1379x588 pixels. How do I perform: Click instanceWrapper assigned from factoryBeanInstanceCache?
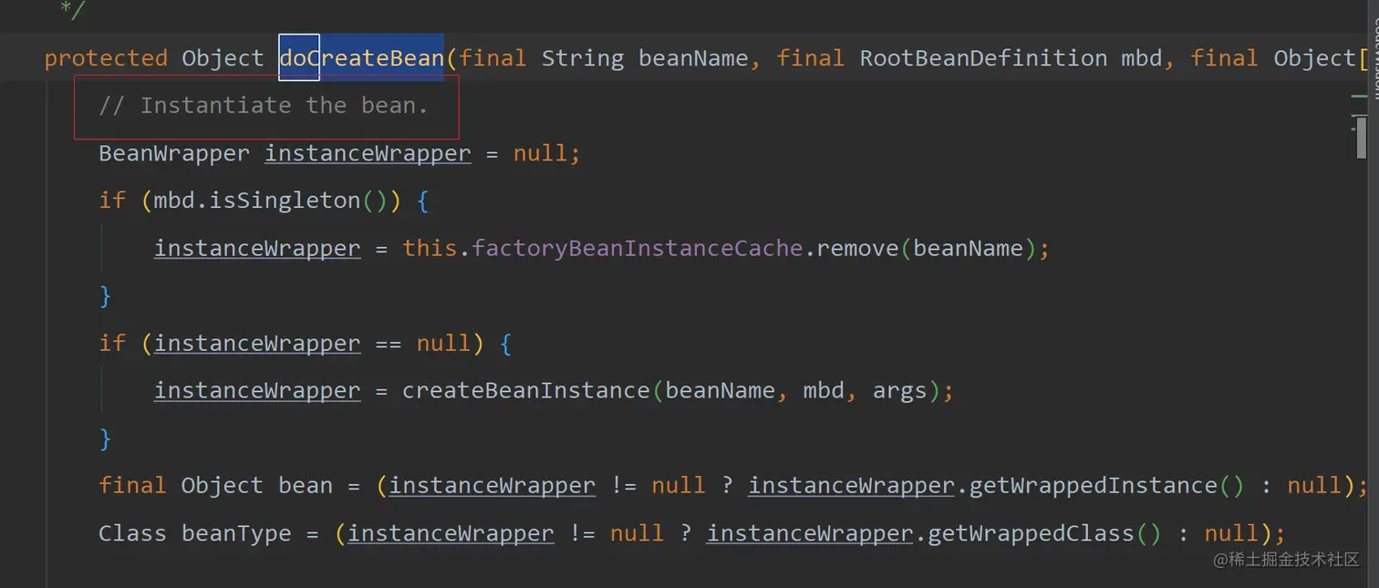click(257, 247)
